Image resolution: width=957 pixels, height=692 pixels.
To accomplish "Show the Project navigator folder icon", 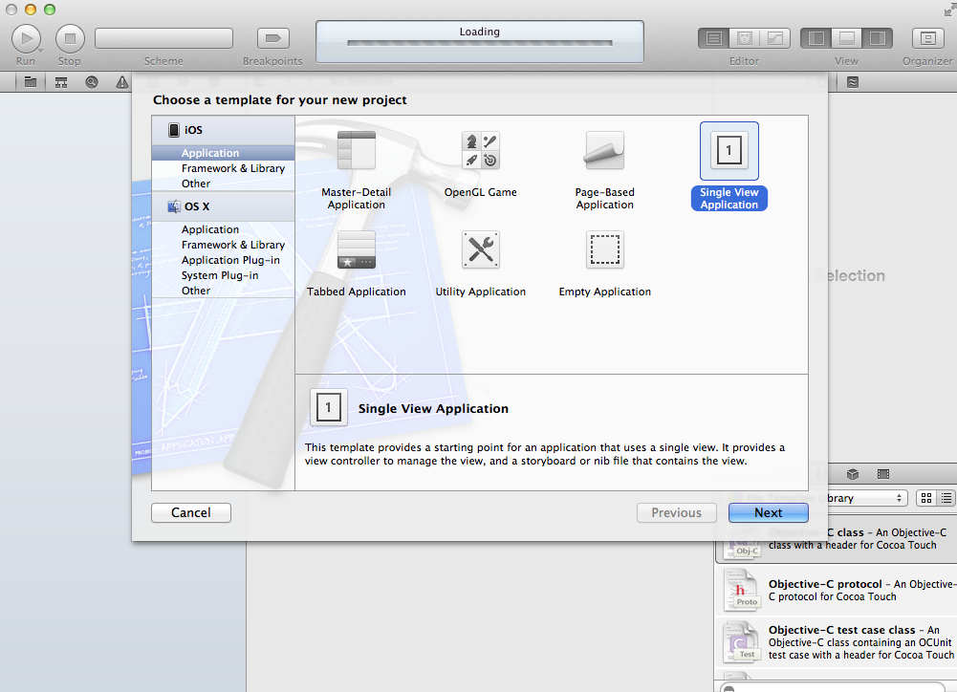I will 30,82.
